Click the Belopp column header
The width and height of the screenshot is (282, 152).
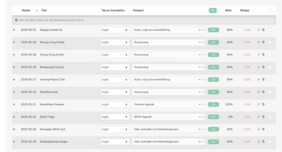pyautogui.click(x=245, y=11)
